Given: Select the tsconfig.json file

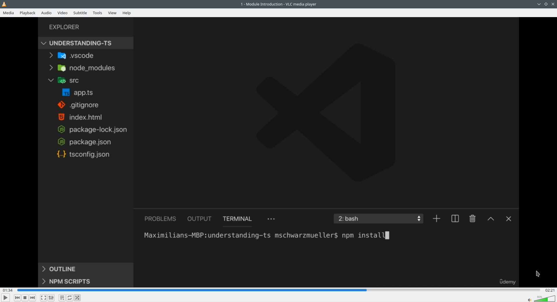Looking at the screenshot, I should [x=89, y=154].
